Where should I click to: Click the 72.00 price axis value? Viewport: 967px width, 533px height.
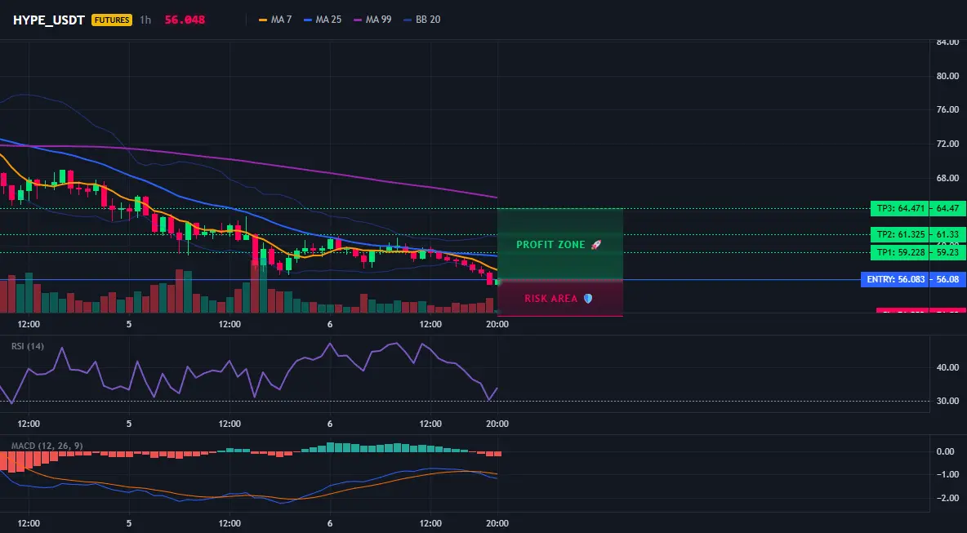[947, 144]
